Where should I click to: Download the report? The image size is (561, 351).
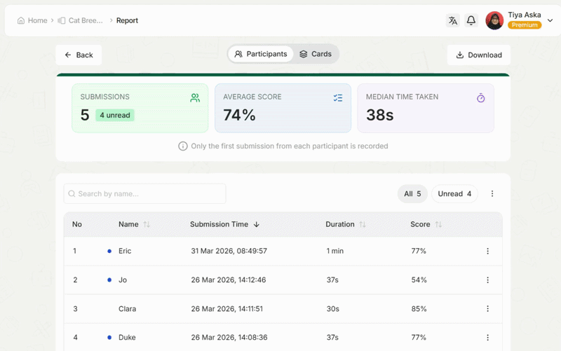[478, 55]
